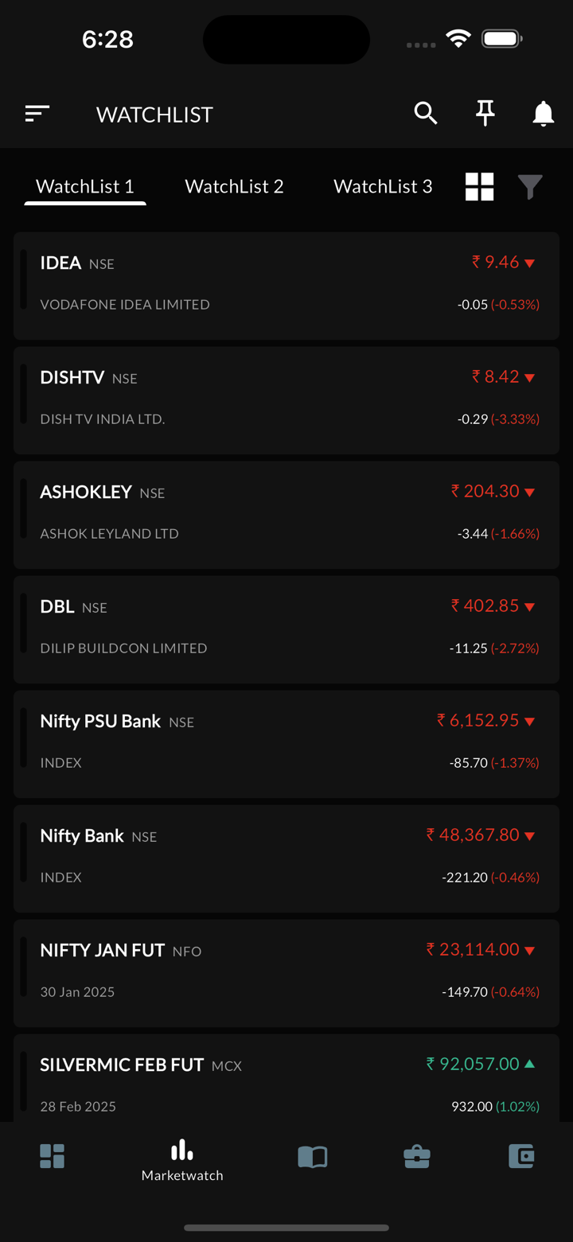
Task: Tap the search magnifier icon
Action: tap(426, 114)
